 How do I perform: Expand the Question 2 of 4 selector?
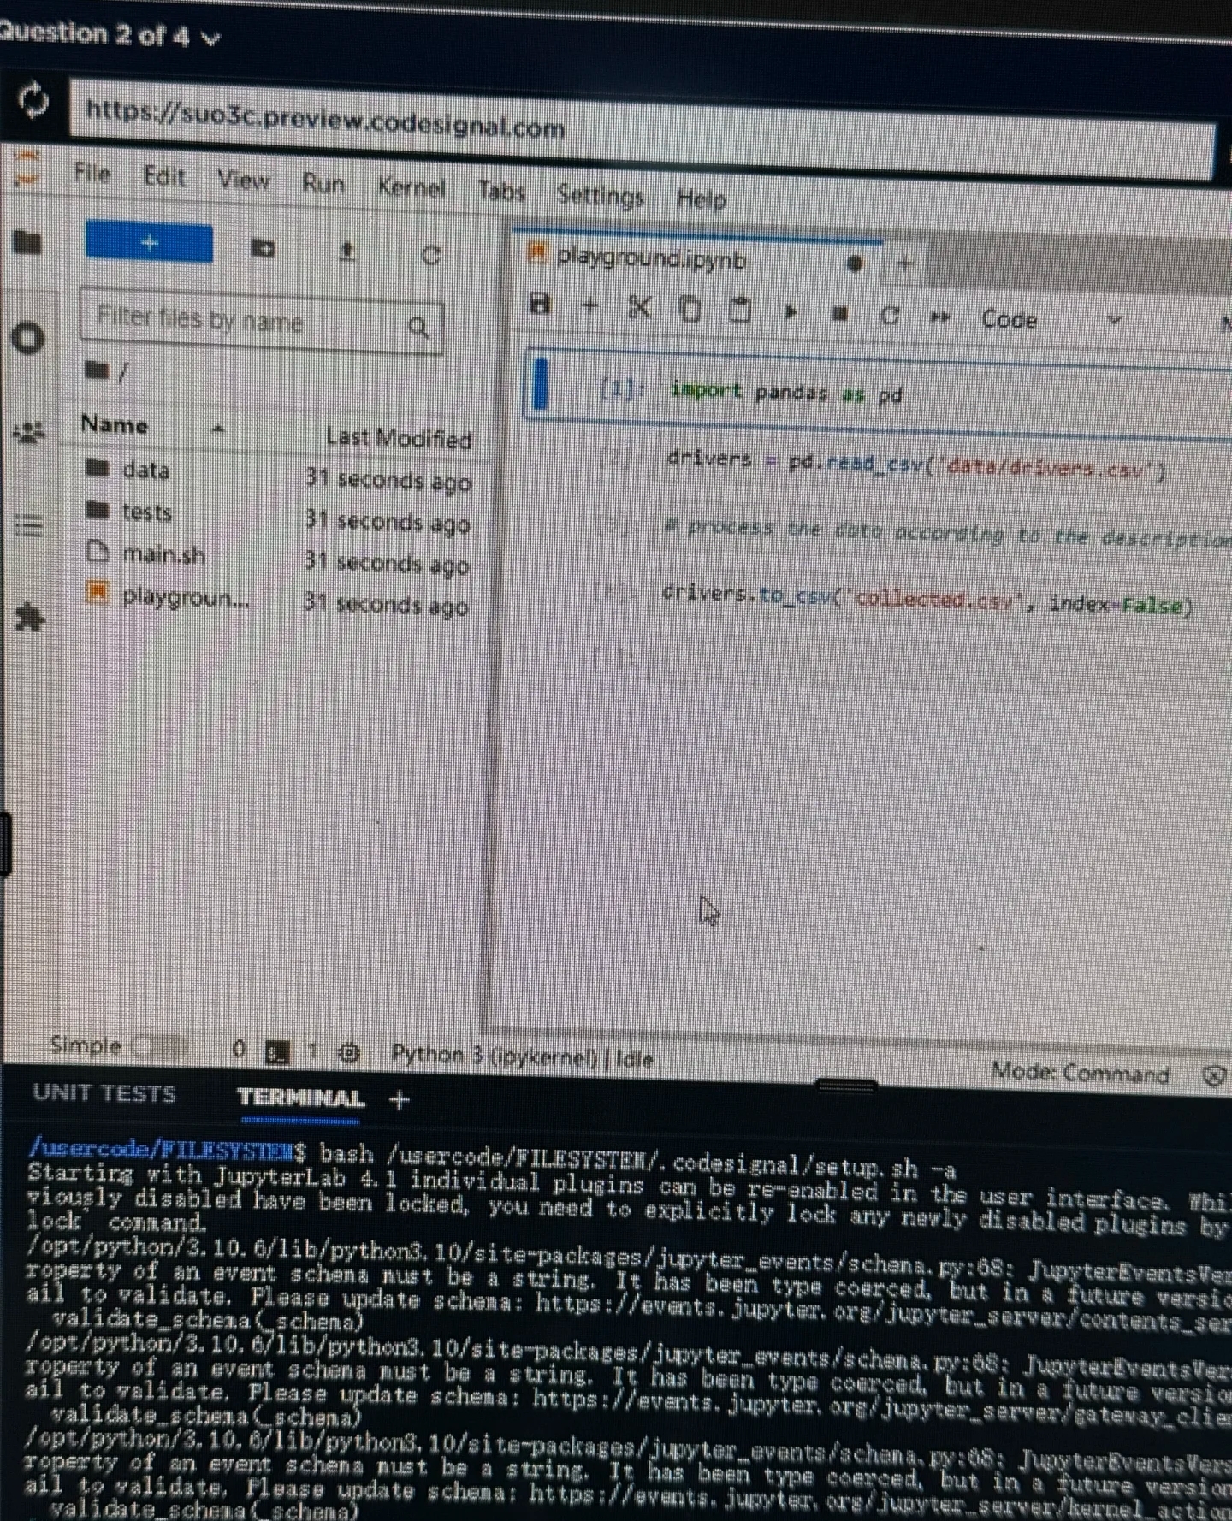(109, 35)
